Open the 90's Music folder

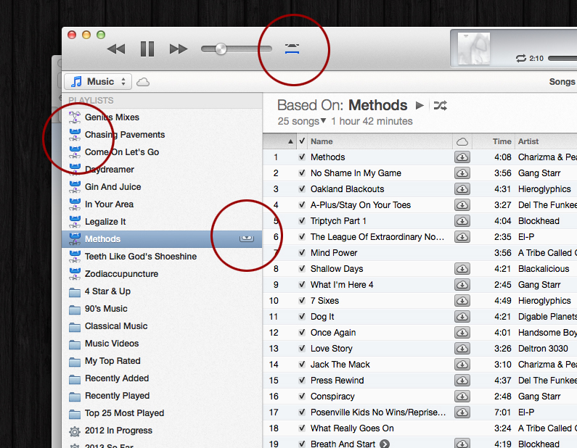coord(162,309)
